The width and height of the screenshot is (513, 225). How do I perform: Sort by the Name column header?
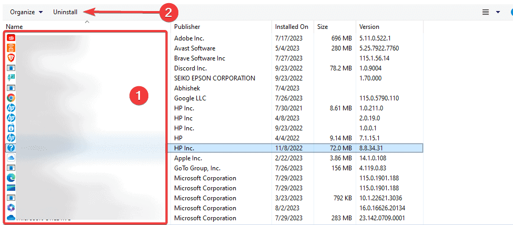click(x=14, y=27)
